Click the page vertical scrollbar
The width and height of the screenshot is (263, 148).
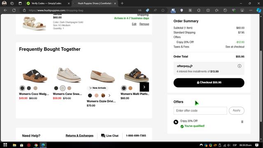coord(261,86)
